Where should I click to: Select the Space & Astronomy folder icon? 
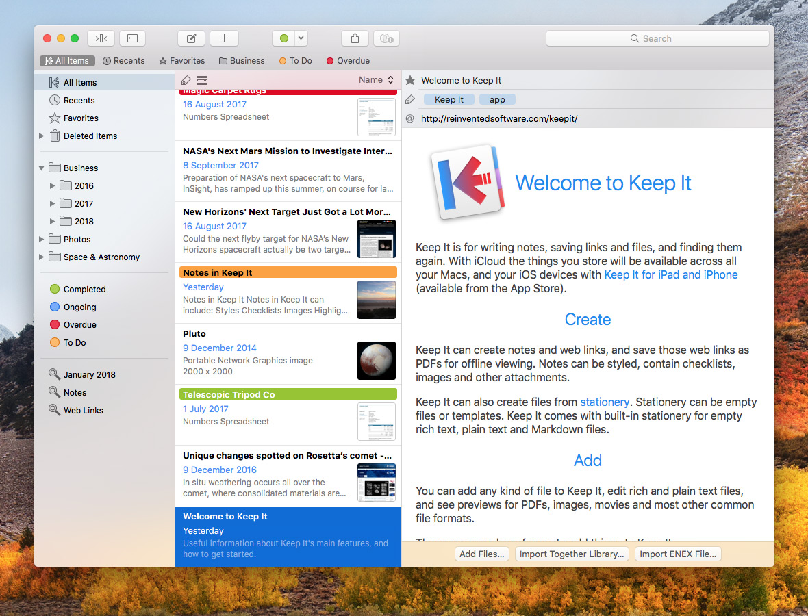[55, 257]
